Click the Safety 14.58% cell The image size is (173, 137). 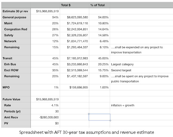click(x=99, y=35)
